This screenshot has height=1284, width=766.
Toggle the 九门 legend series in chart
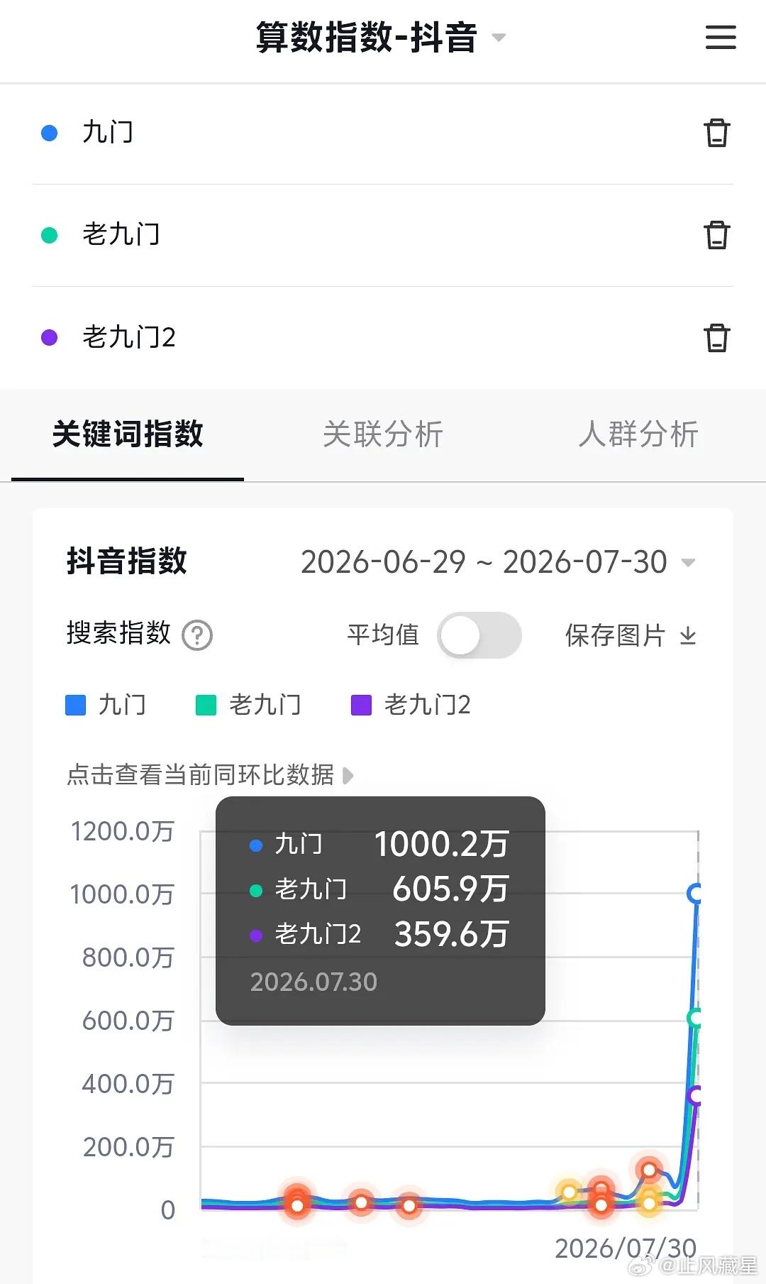(x=106, y=705)
